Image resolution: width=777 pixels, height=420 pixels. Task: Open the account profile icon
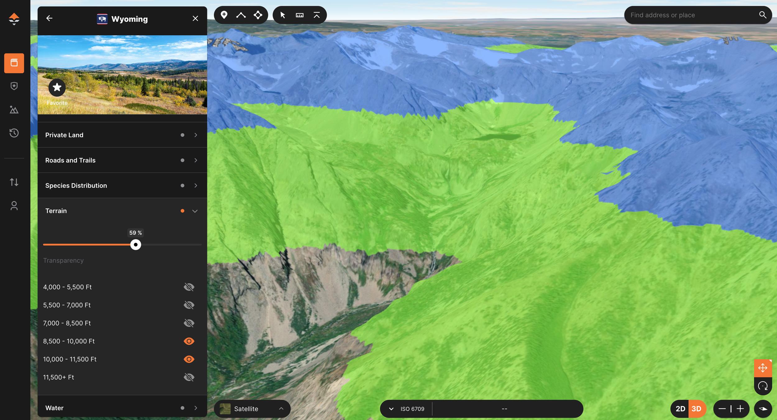14,206
